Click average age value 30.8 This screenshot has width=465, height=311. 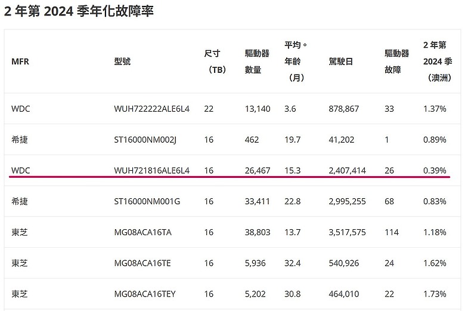[x=292, y=294]
